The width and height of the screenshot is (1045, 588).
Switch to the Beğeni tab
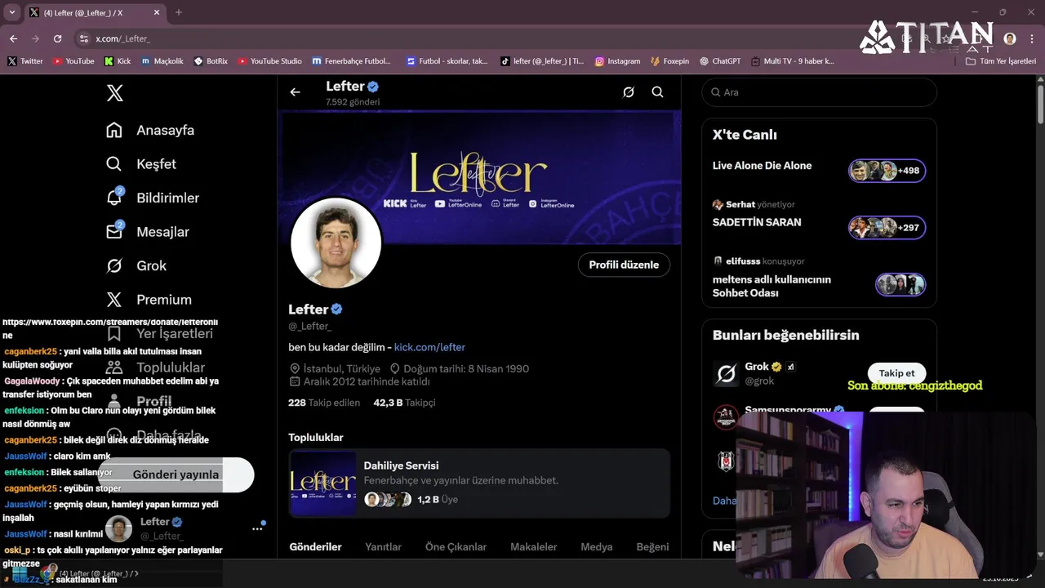[652, 547]
